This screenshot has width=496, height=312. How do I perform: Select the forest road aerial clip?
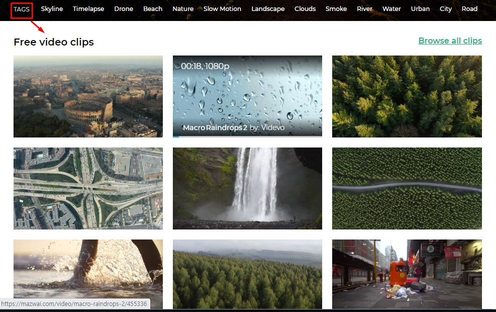pyautogui.click(x=407, y=188)
